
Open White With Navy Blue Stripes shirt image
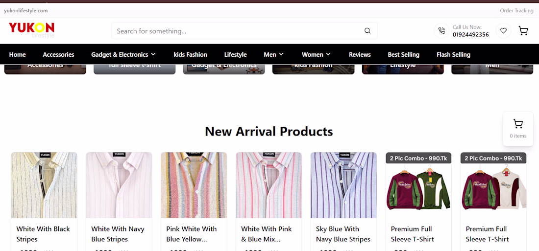[x=119, y=185]
